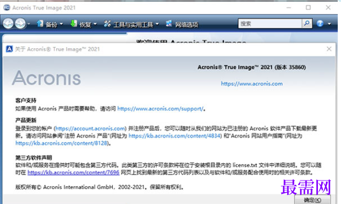Image resolution: width=341 pixels, height=204 pixels.
Task: Go back with the round Back arrow
Action: (8, 24)
